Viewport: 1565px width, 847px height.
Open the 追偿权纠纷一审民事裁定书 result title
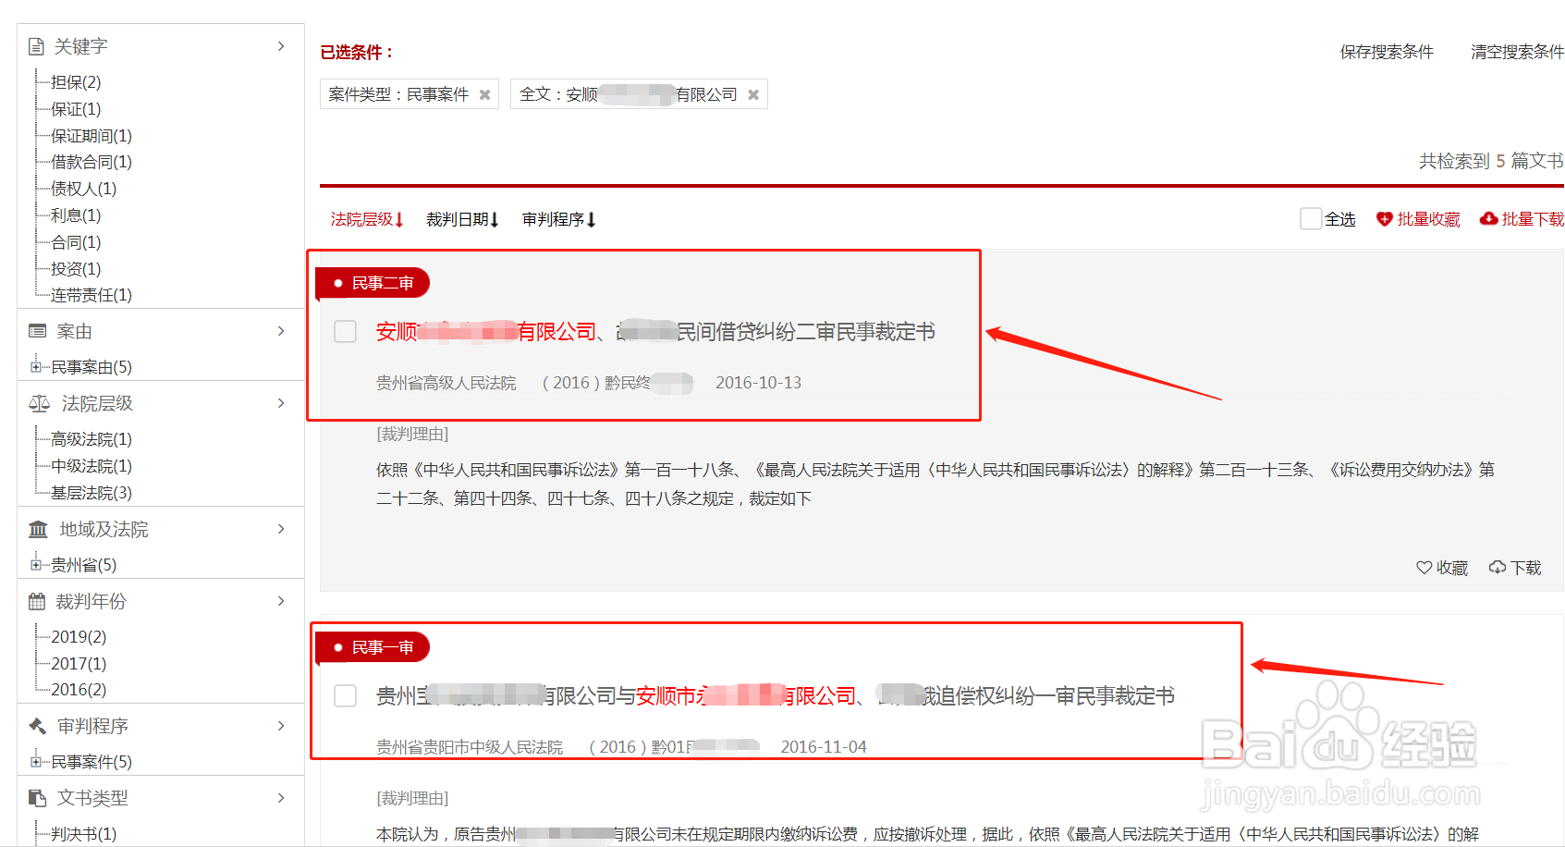tap(775, 695)
